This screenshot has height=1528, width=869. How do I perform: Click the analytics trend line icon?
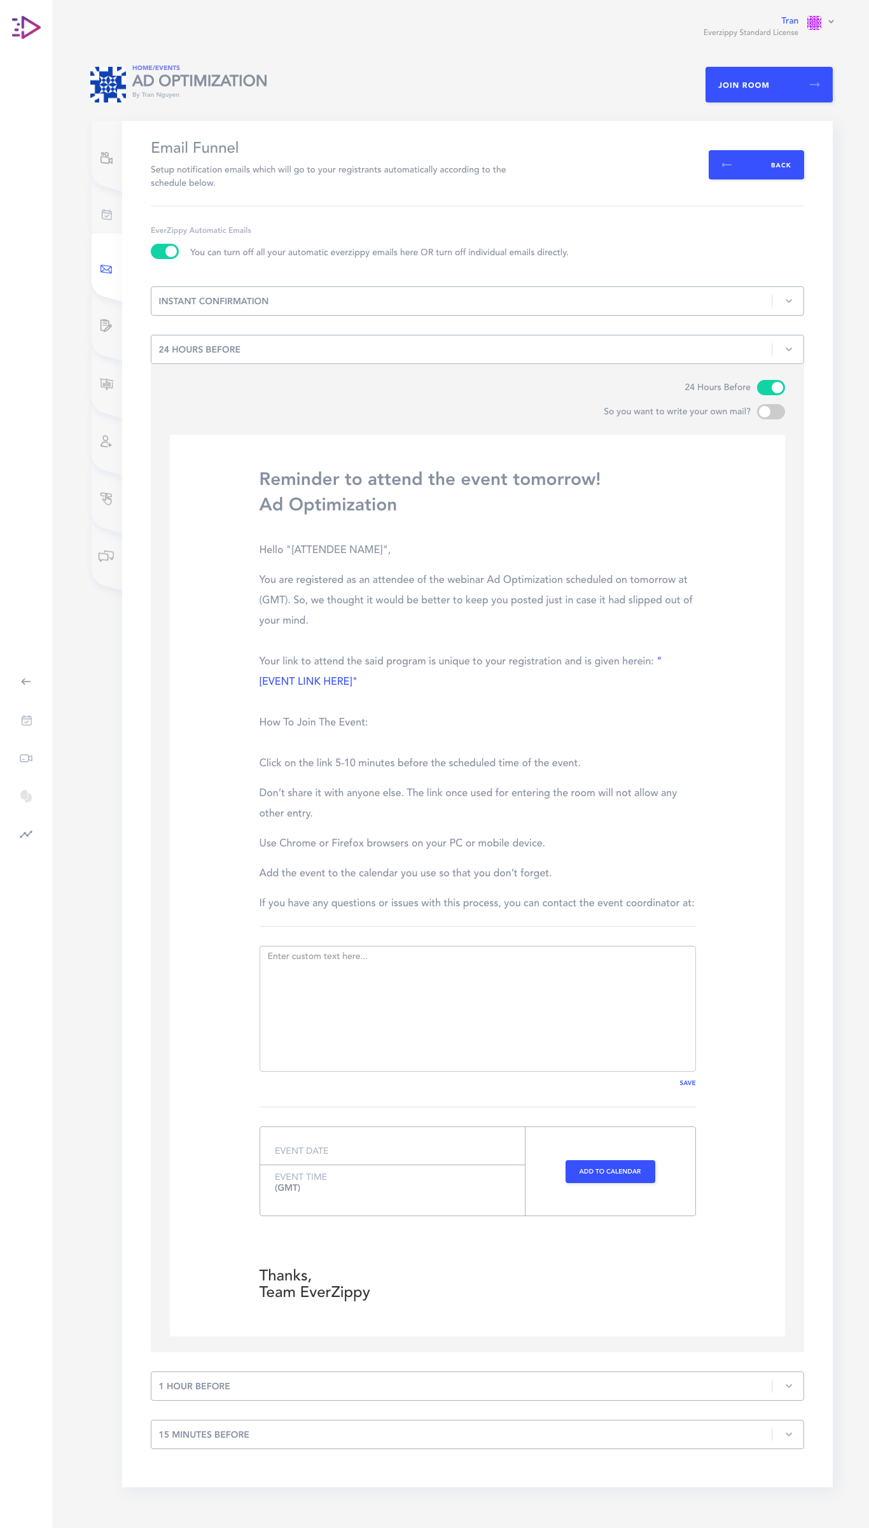coord(26,834)
